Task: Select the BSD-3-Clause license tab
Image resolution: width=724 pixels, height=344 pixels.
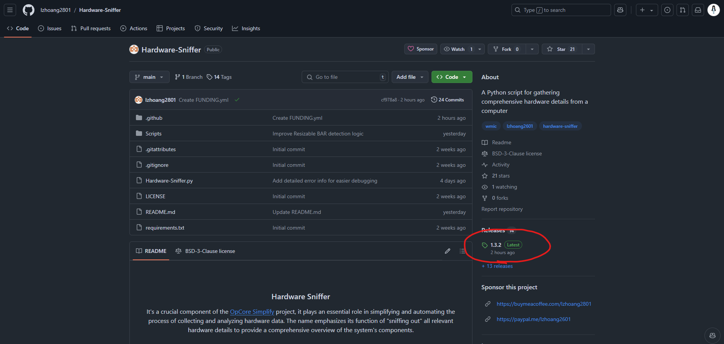Action: 205,251
